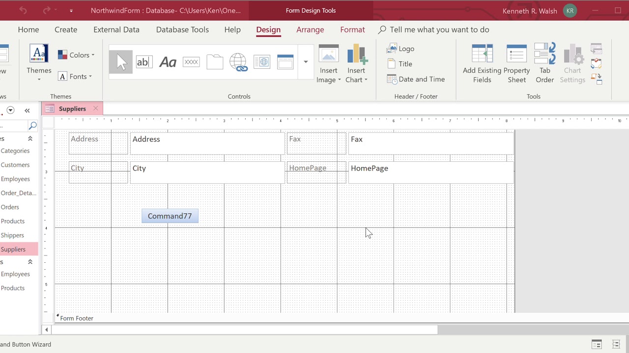Screen dimensions: 629x353
Task: Open Customize Quick Access Toolbar dropdown
Action: click(x=71, y=10)
